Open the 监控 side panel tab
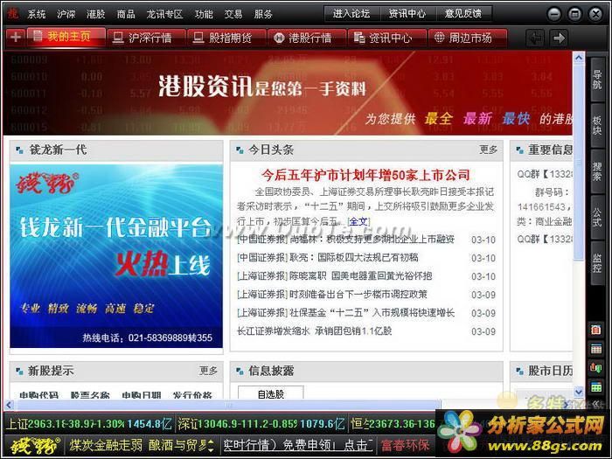The height and width of the screenshot is (459, 612). pos(597,262)
